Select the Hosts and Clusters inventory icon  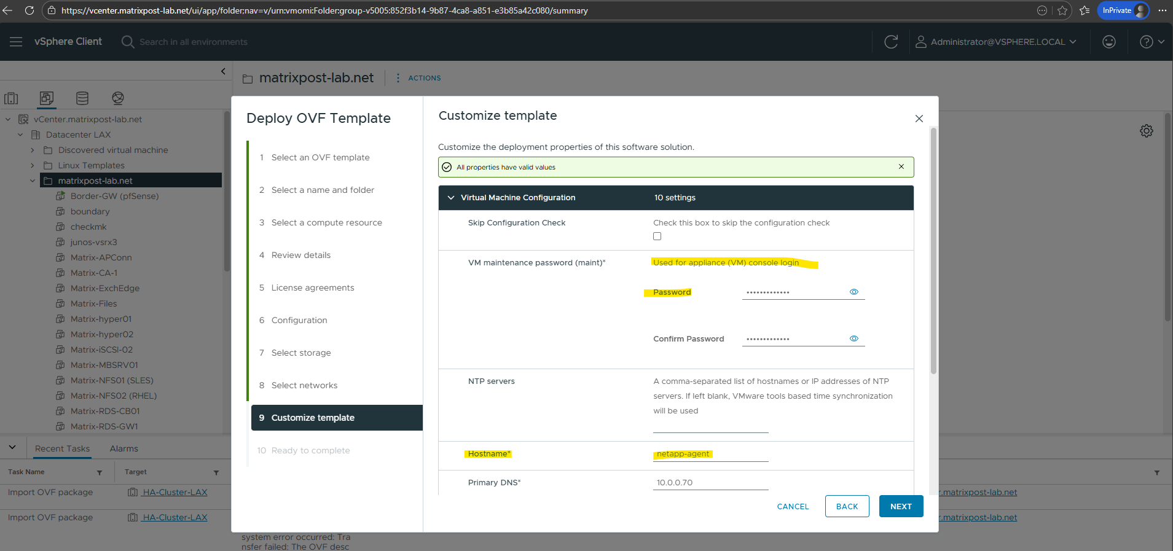tap(11, 98)
